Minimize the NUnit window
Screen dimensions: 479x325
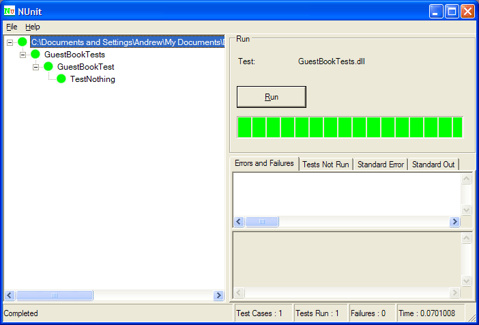[436, 12]
